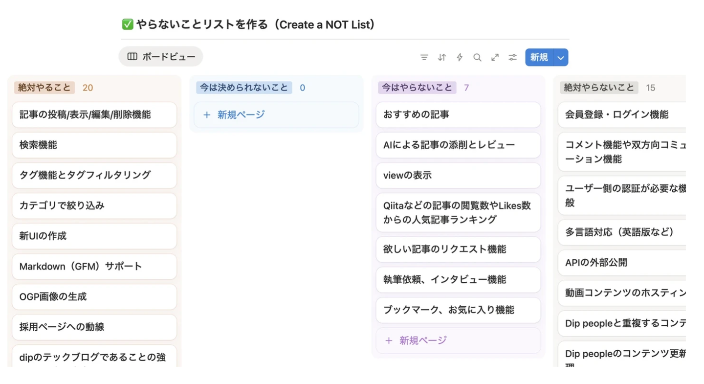Open the 検索機能 card
Screen dimensions: 704x384
(94, 145)
